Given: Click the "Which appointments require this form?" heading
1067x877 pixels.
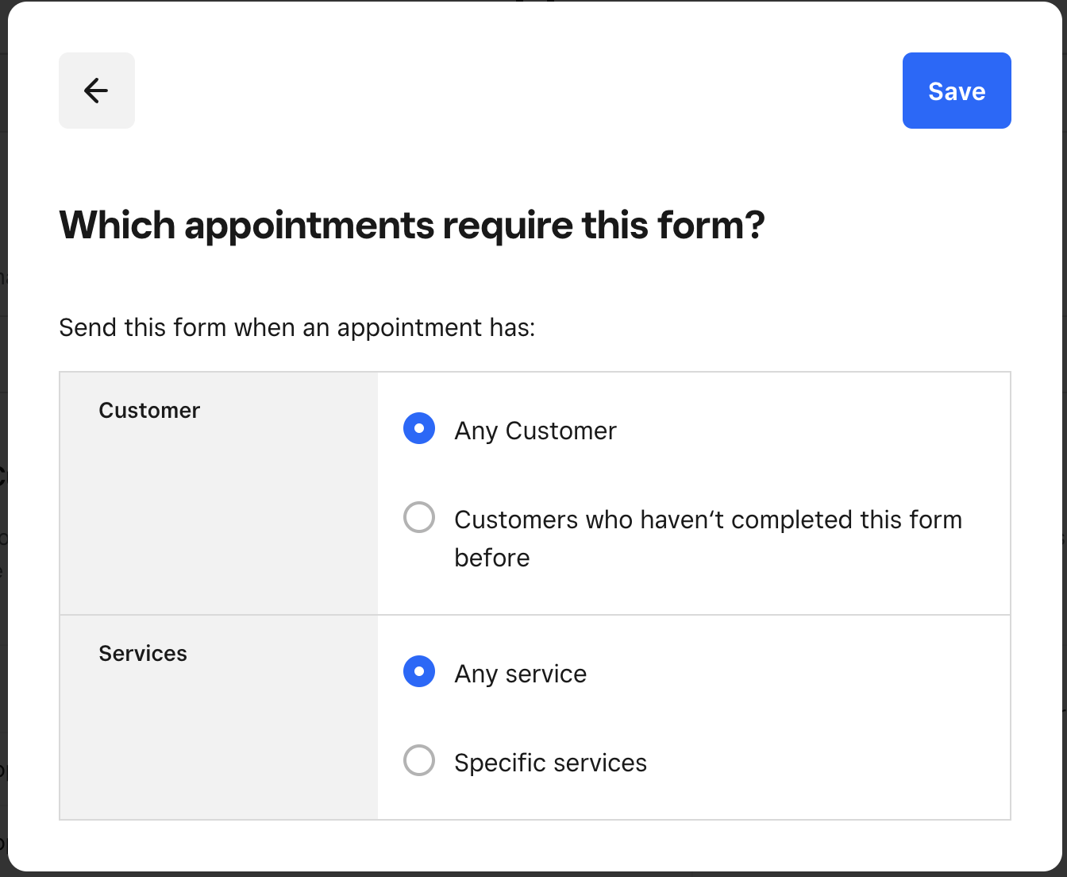Looking at the screenshot, I should click(x=412, y=226).
